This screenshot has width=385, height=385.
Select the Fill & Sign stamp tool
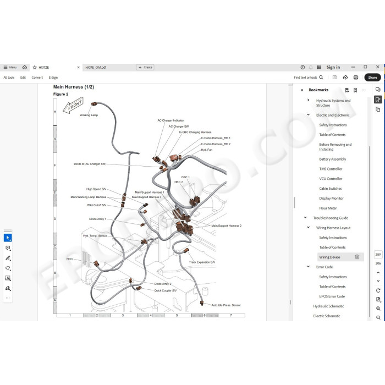[x=8, y=288]
